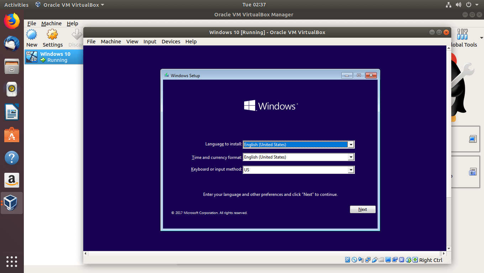The width and height of the screenshot is (484, 273).
Task: Click the hard disk activity status icon
Action: [348, 260]
